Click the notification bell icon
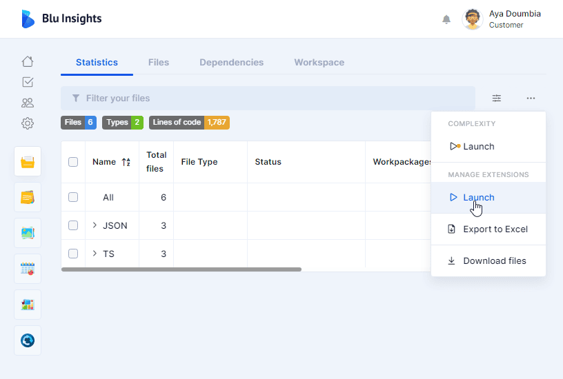 pyautogui.click(x=446, y=19)
